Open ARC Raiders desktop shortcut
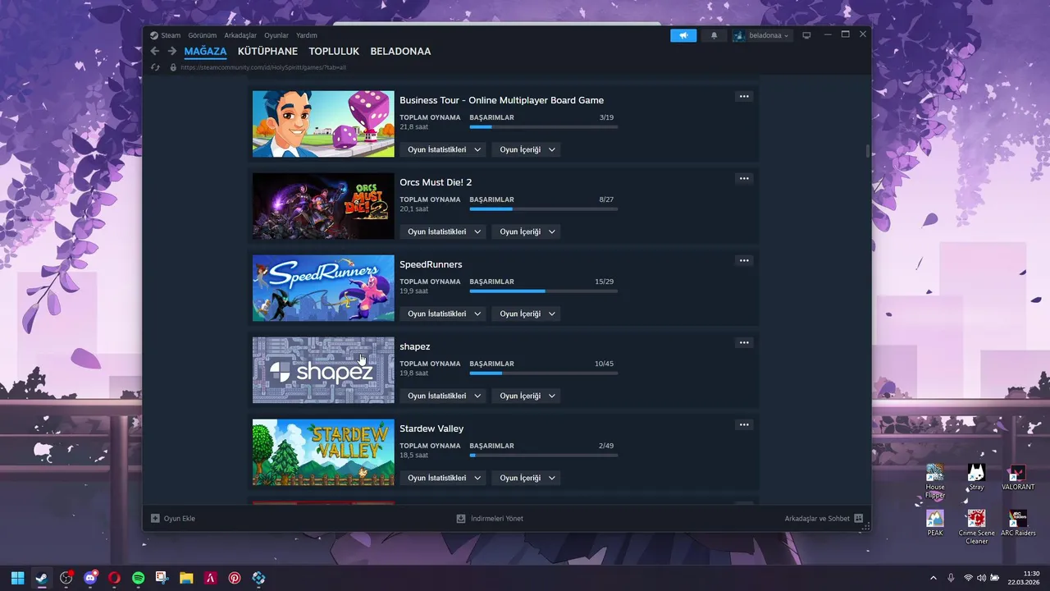This screenshot has width=1050, height=591. click(x=1018, y=523)
